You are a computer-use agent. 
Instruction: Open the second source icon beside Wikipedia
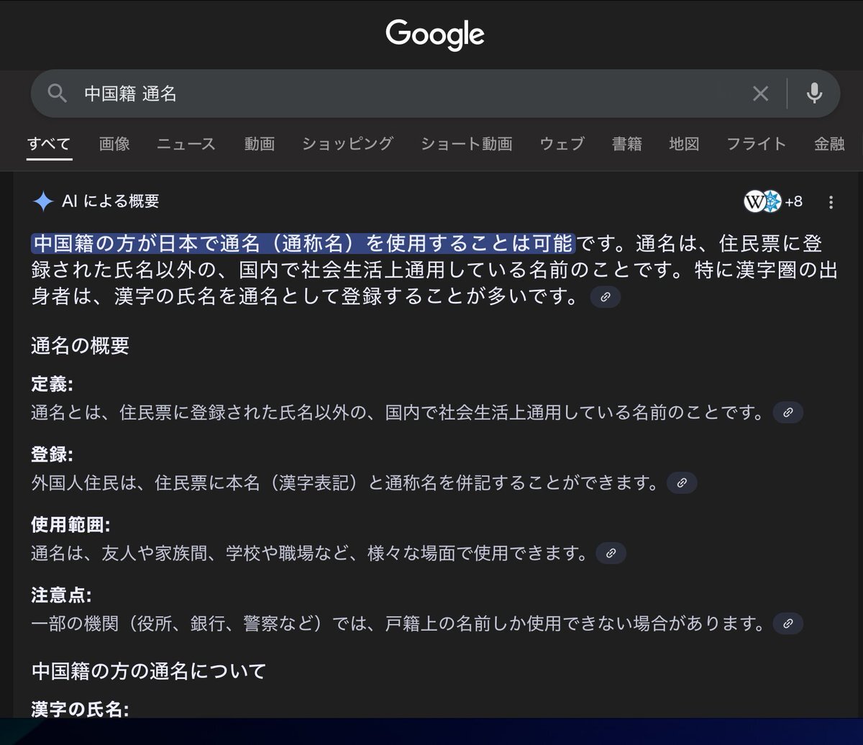(772, 202)
